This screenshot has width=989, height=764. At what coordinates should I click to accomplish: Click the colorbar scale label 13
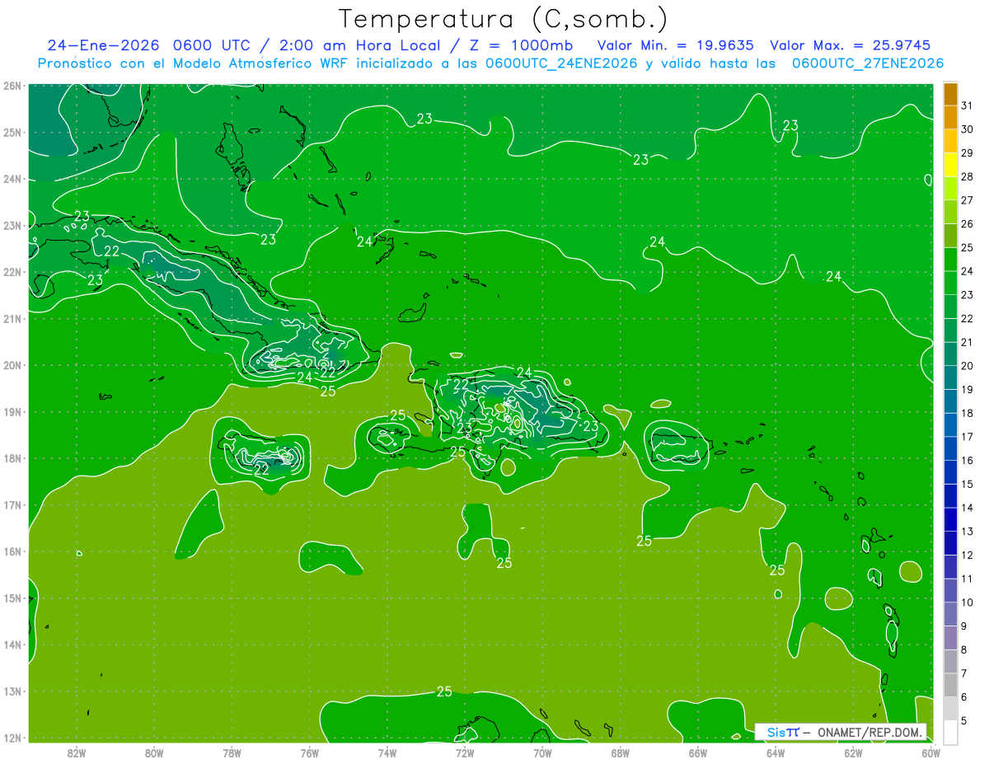coord(967,532)
